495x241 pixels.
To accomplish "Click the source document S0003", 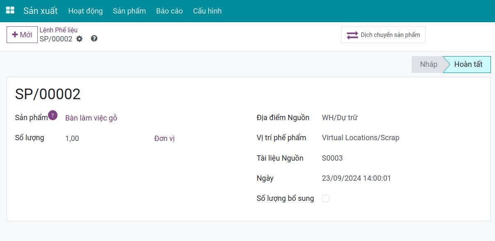I will pos(332,158).
